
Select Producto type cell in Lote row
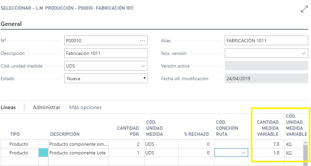[20, 153]
